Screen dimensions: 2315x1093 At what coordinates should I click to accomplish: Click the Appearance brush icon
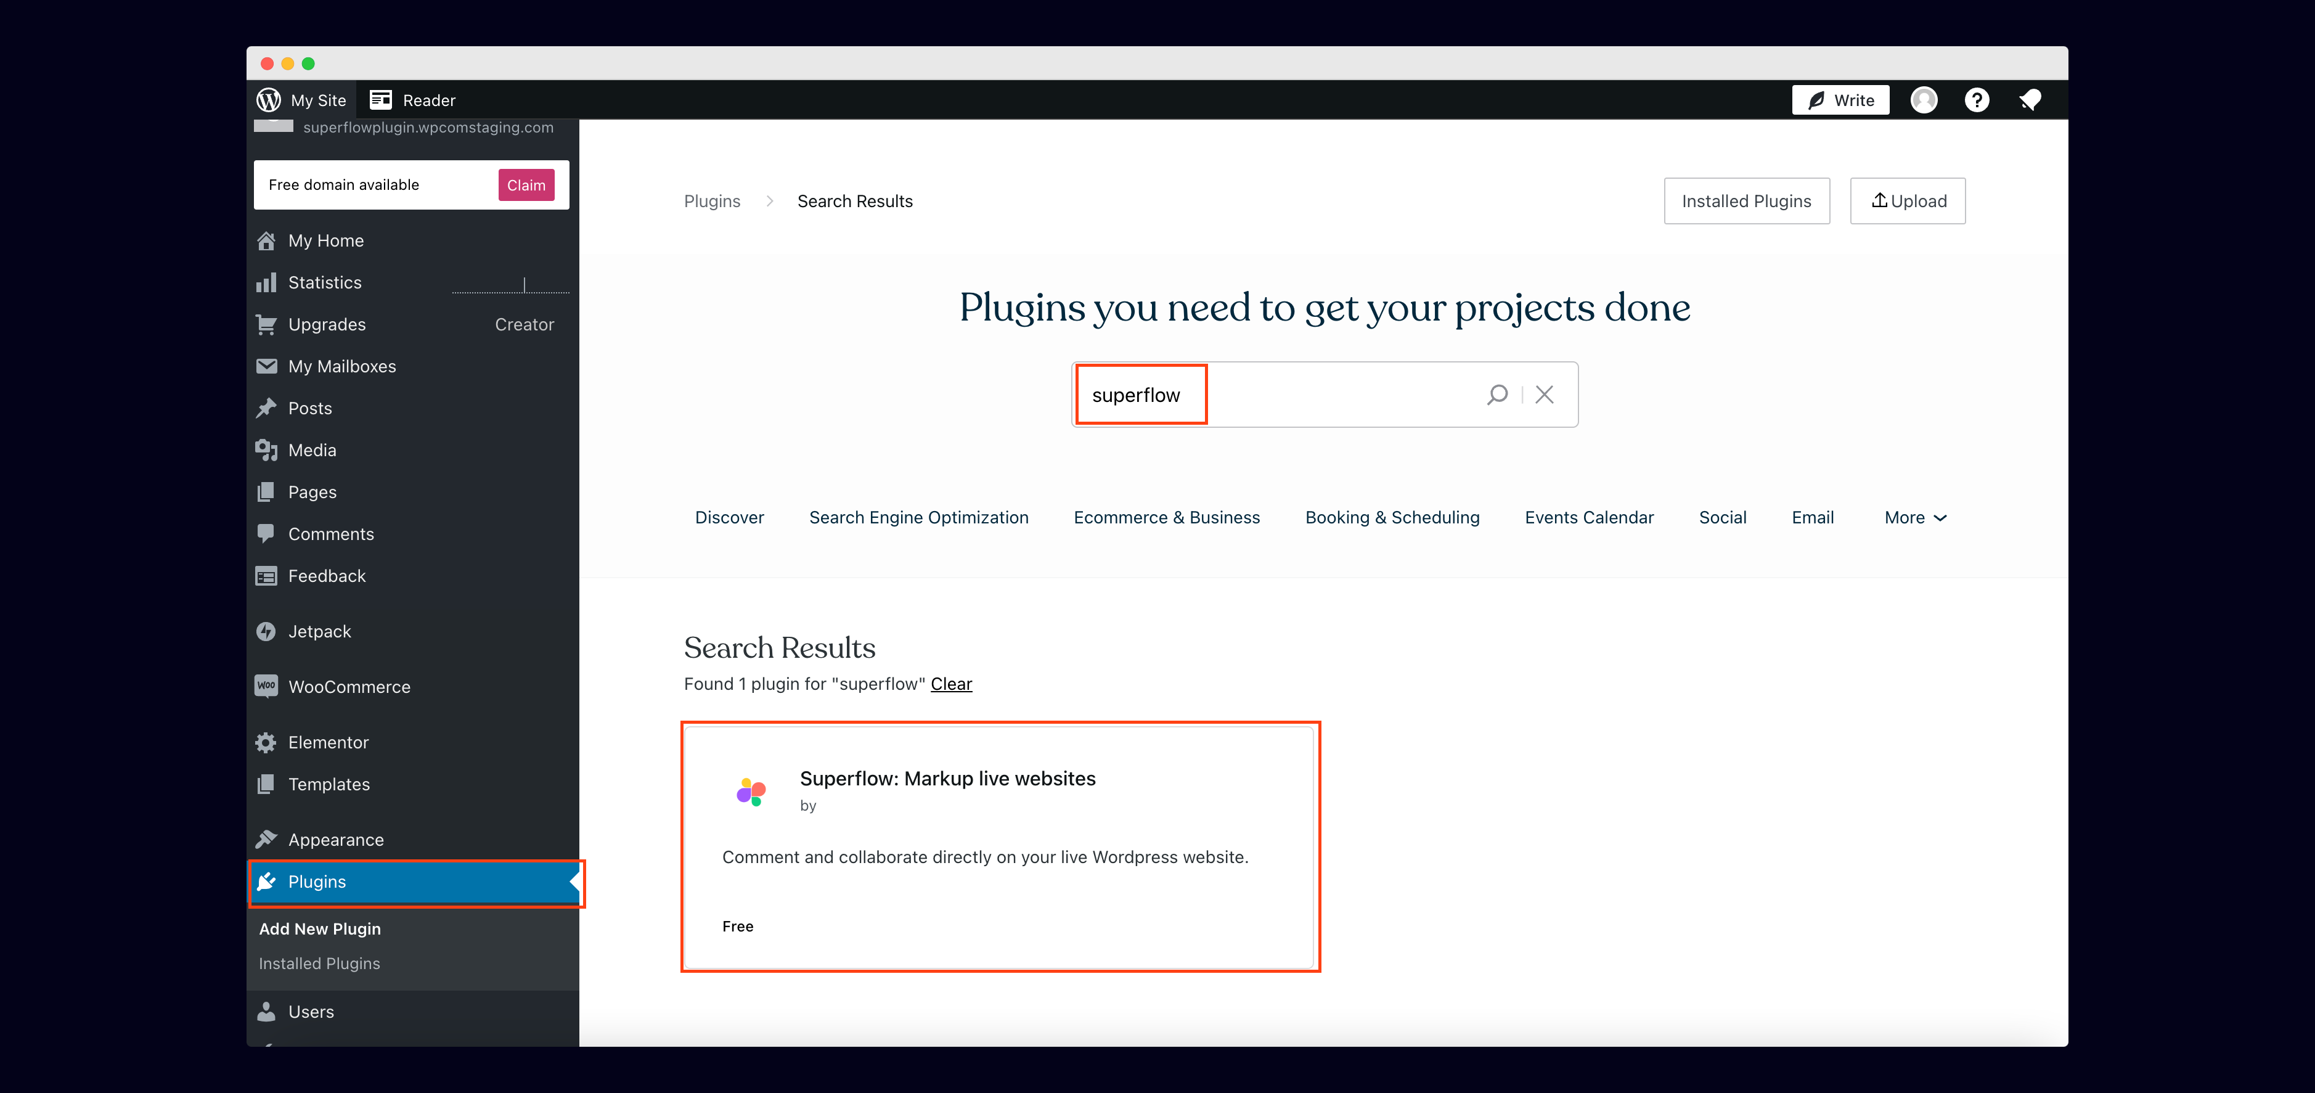pos(266,840)
